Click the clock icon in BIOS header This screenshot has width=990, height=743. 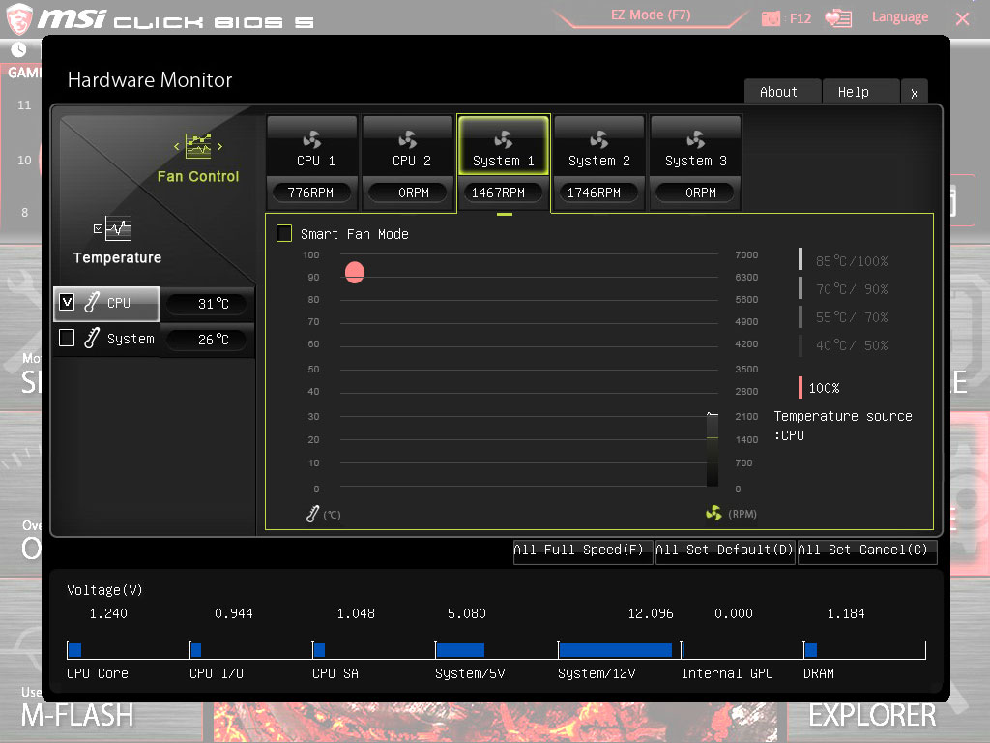pos(18,49)
